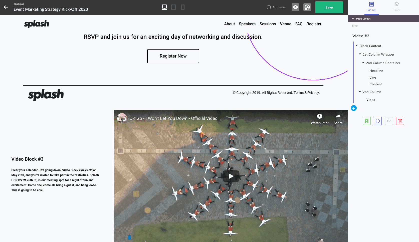419x242 pixels.
Task: Select Content in layout tree
Action: (376, 84)
